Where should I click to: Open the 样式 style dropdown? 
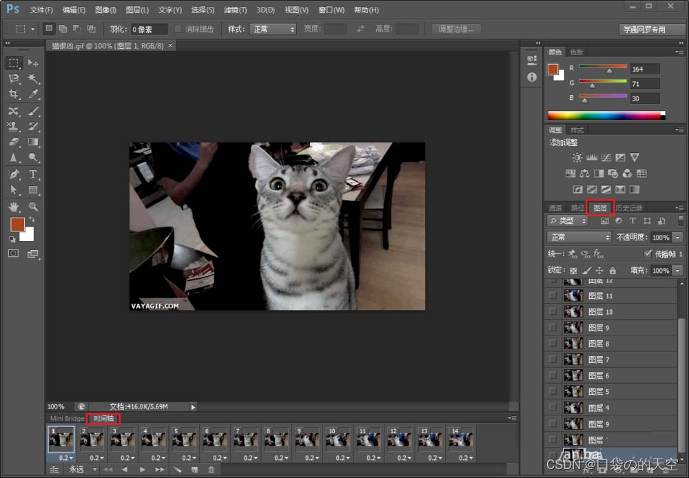click(273, 29)
